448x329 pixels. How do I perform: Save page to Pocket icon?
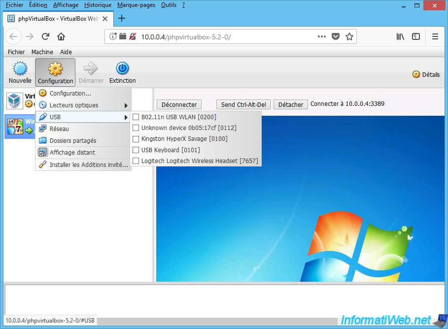pyautogui.click(x=336, y=36)
